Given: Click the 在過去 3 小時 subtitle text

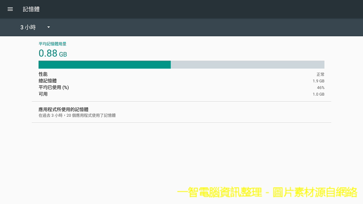Looking at the screenshot, I should 77,115.
